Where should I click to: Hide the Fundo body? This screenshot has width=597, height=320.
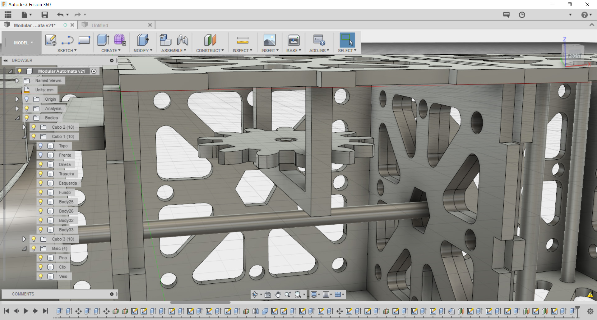pos(41,192)
